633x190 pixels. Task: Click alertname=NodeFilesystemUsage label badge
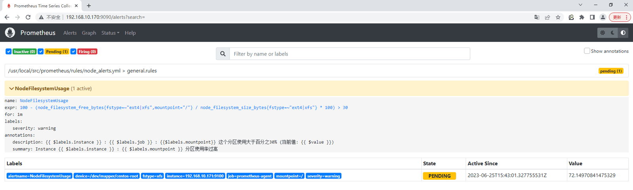tap(39, 176)
